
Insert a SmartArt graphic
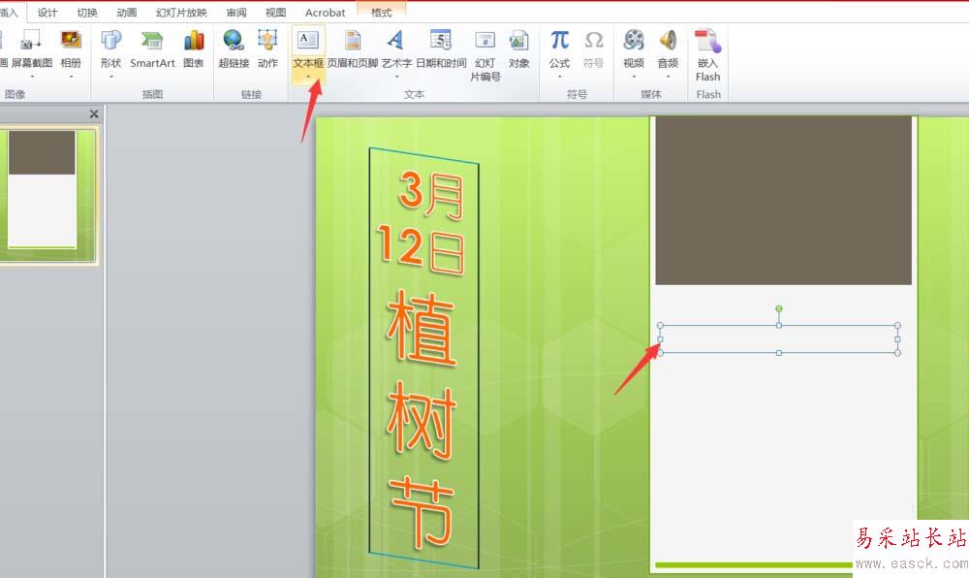pyautogui.click(x=152, y=48)
